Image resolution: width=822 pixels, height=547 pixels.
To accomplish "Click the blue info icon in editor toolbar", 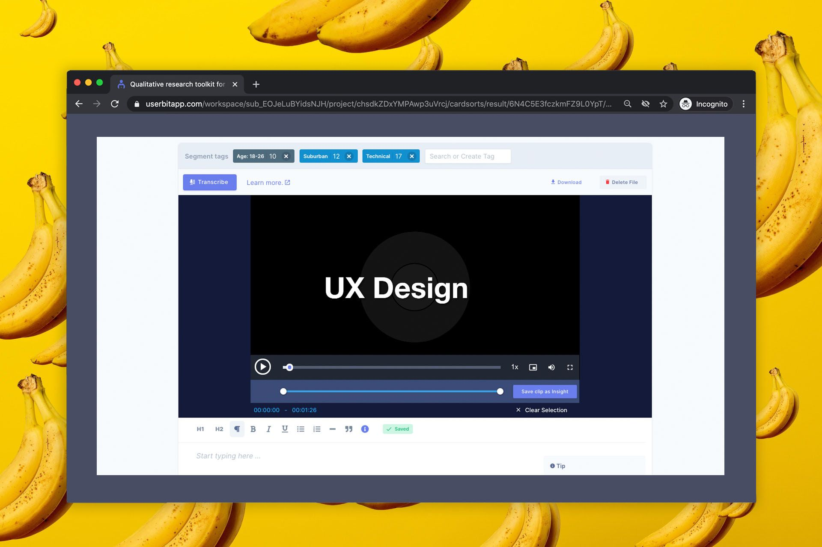I will coord(365,429).
